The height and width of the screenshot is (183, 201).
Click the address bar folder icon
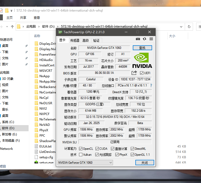coord(19,27)
